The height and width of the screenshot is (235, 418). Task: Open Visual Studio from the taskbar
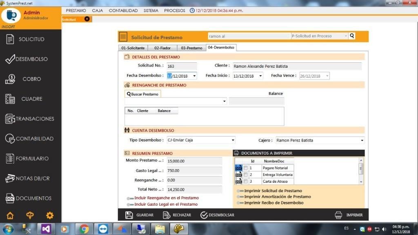click(46, 229)
